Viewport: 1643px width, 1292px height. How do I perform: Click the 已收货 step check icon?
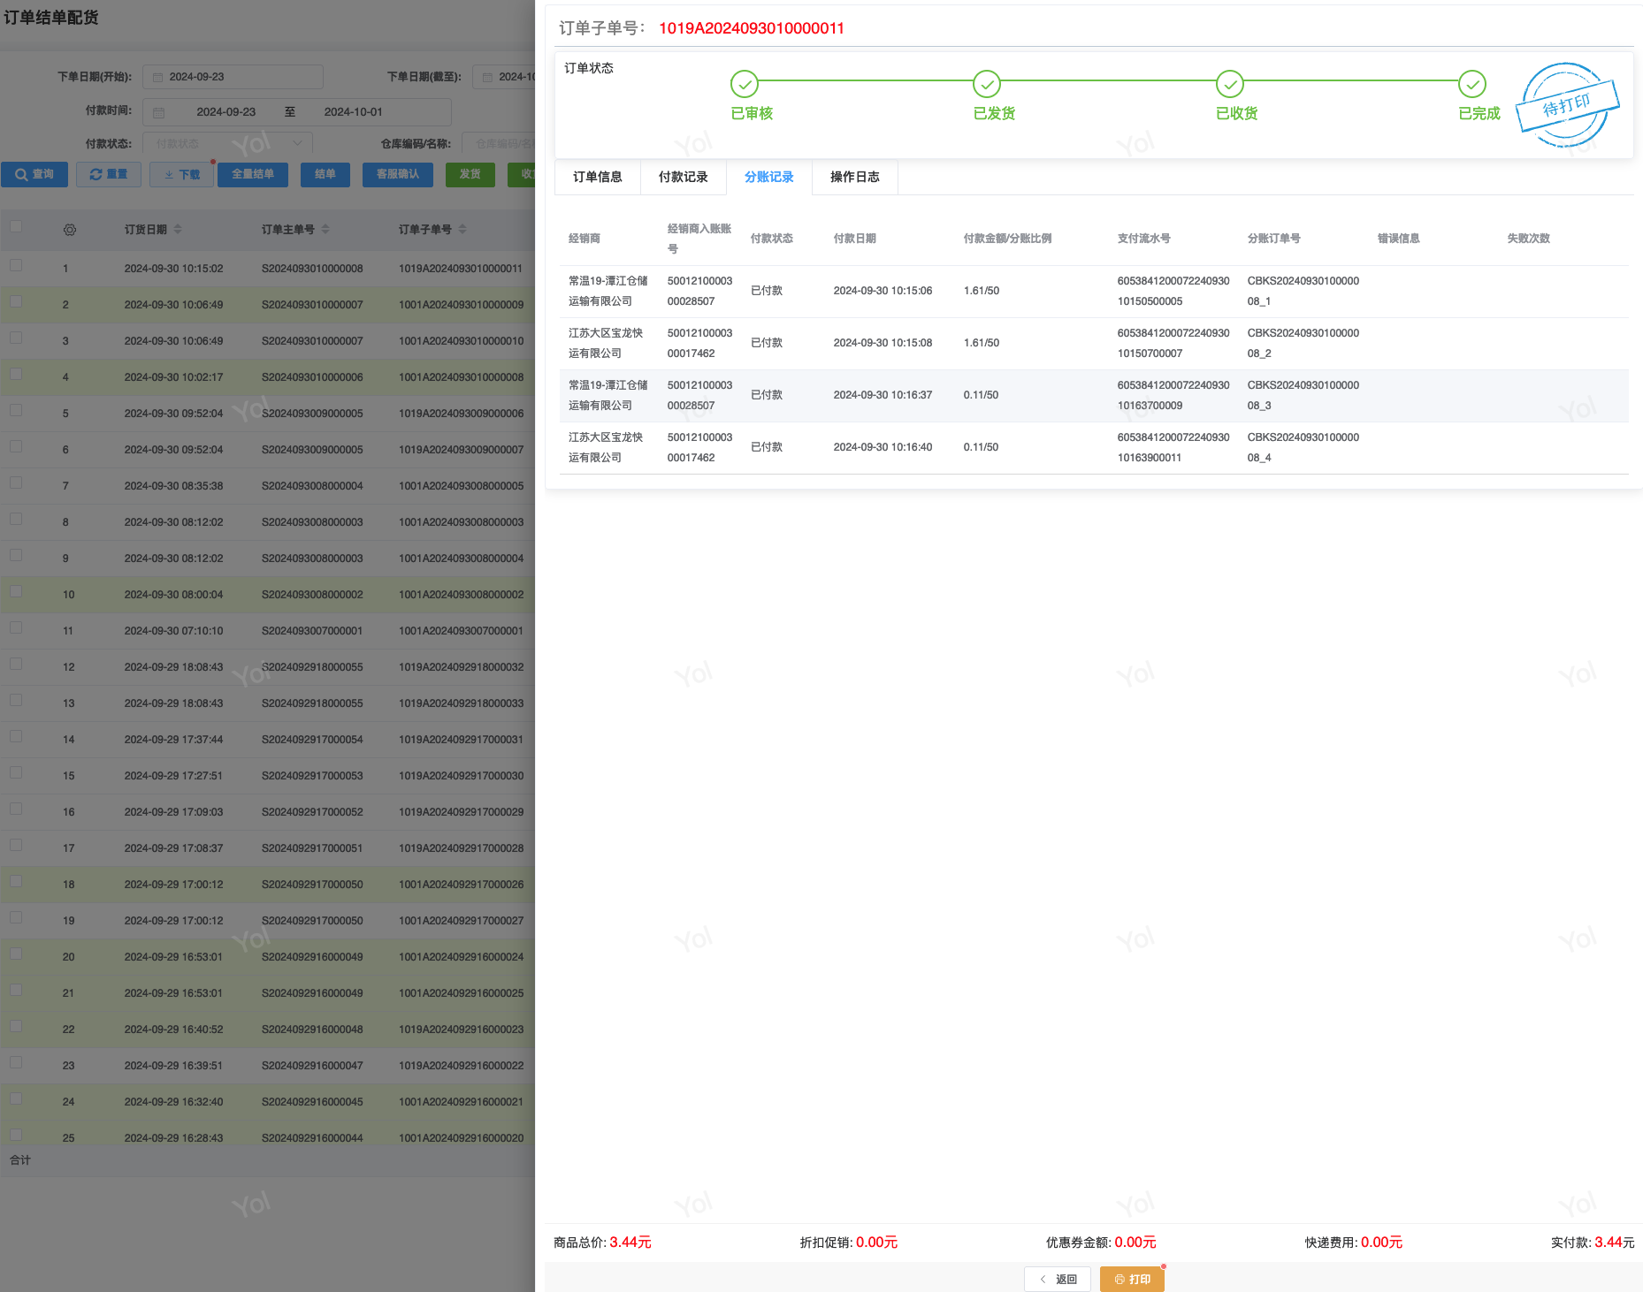coord(1229,85)
